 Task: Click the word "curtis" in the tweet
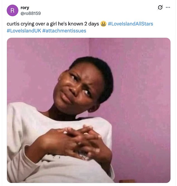pyautogui.click(x=13, y=24)
